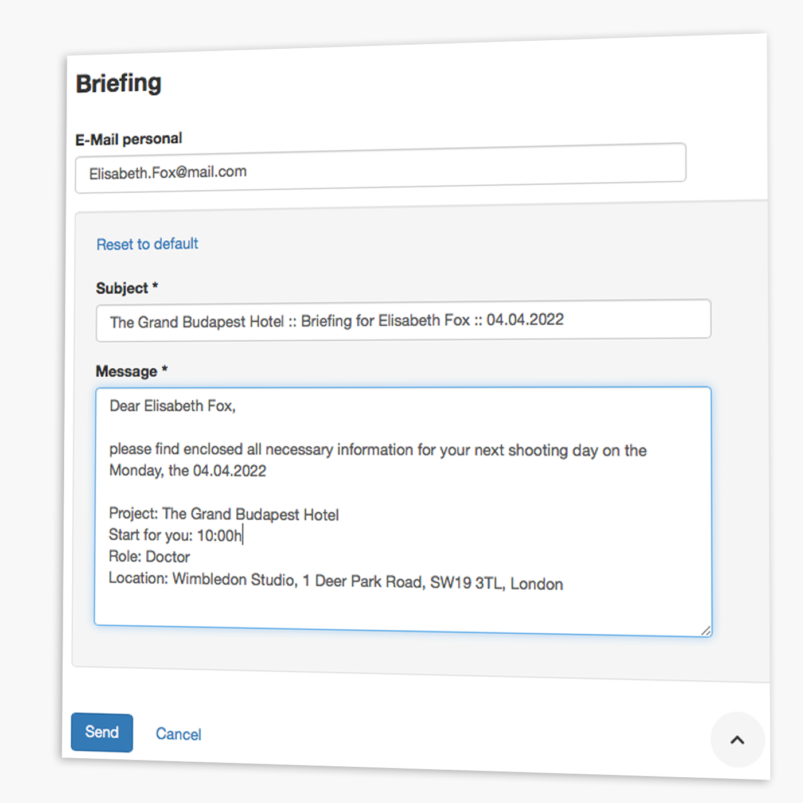
Task: Click the Role: Doctor line
Action: [x=149, y=556]
